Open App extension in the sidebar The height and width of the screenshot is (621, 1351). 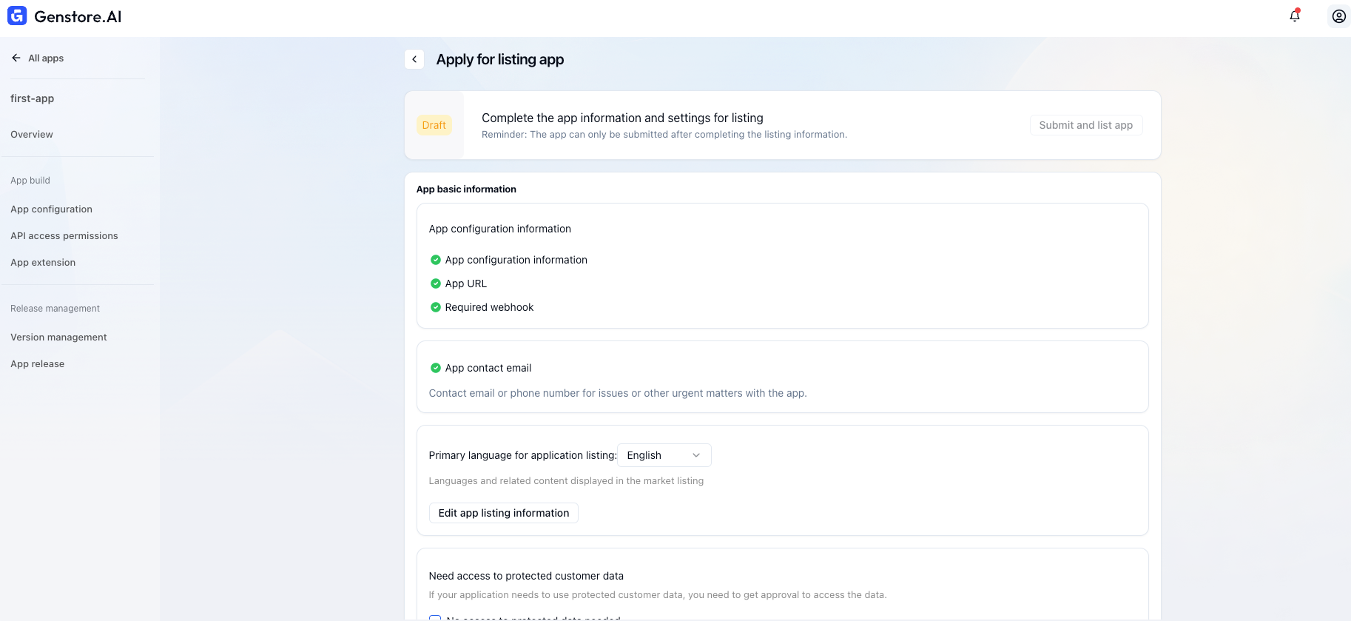point(43,263)
